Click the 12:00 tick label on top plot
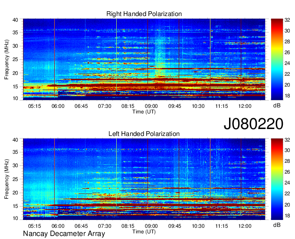295x239 pixels. point(245,106)
